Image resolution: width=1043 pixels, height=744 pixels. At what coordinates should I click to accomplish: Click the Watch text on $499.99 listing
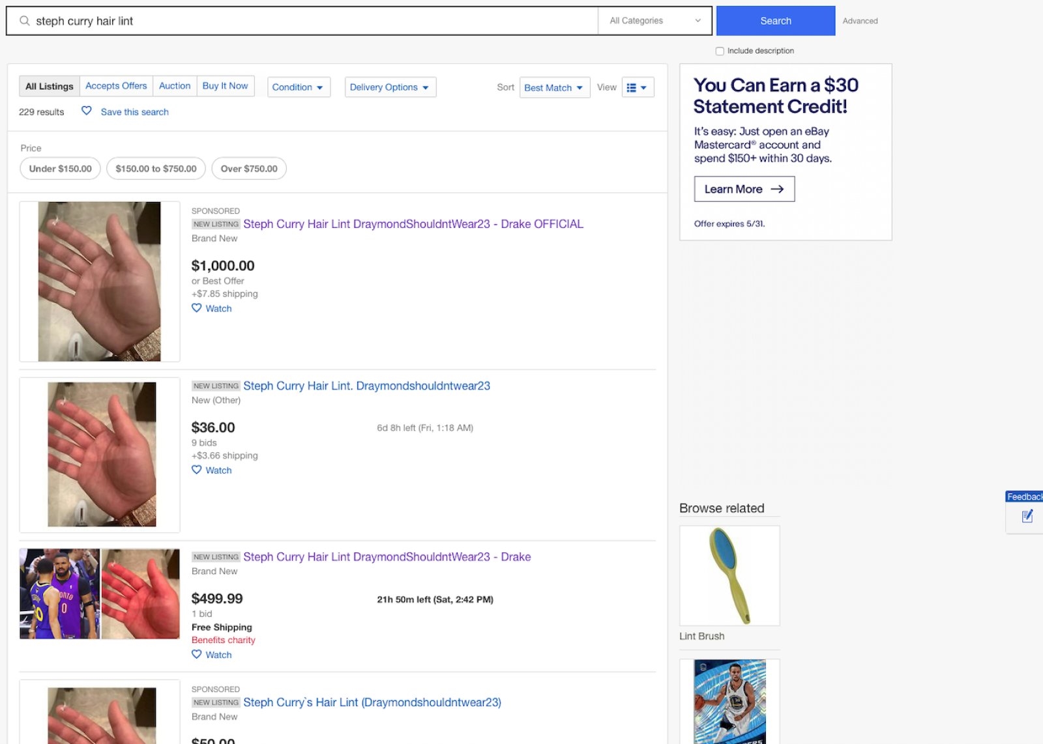coord(218,655)
